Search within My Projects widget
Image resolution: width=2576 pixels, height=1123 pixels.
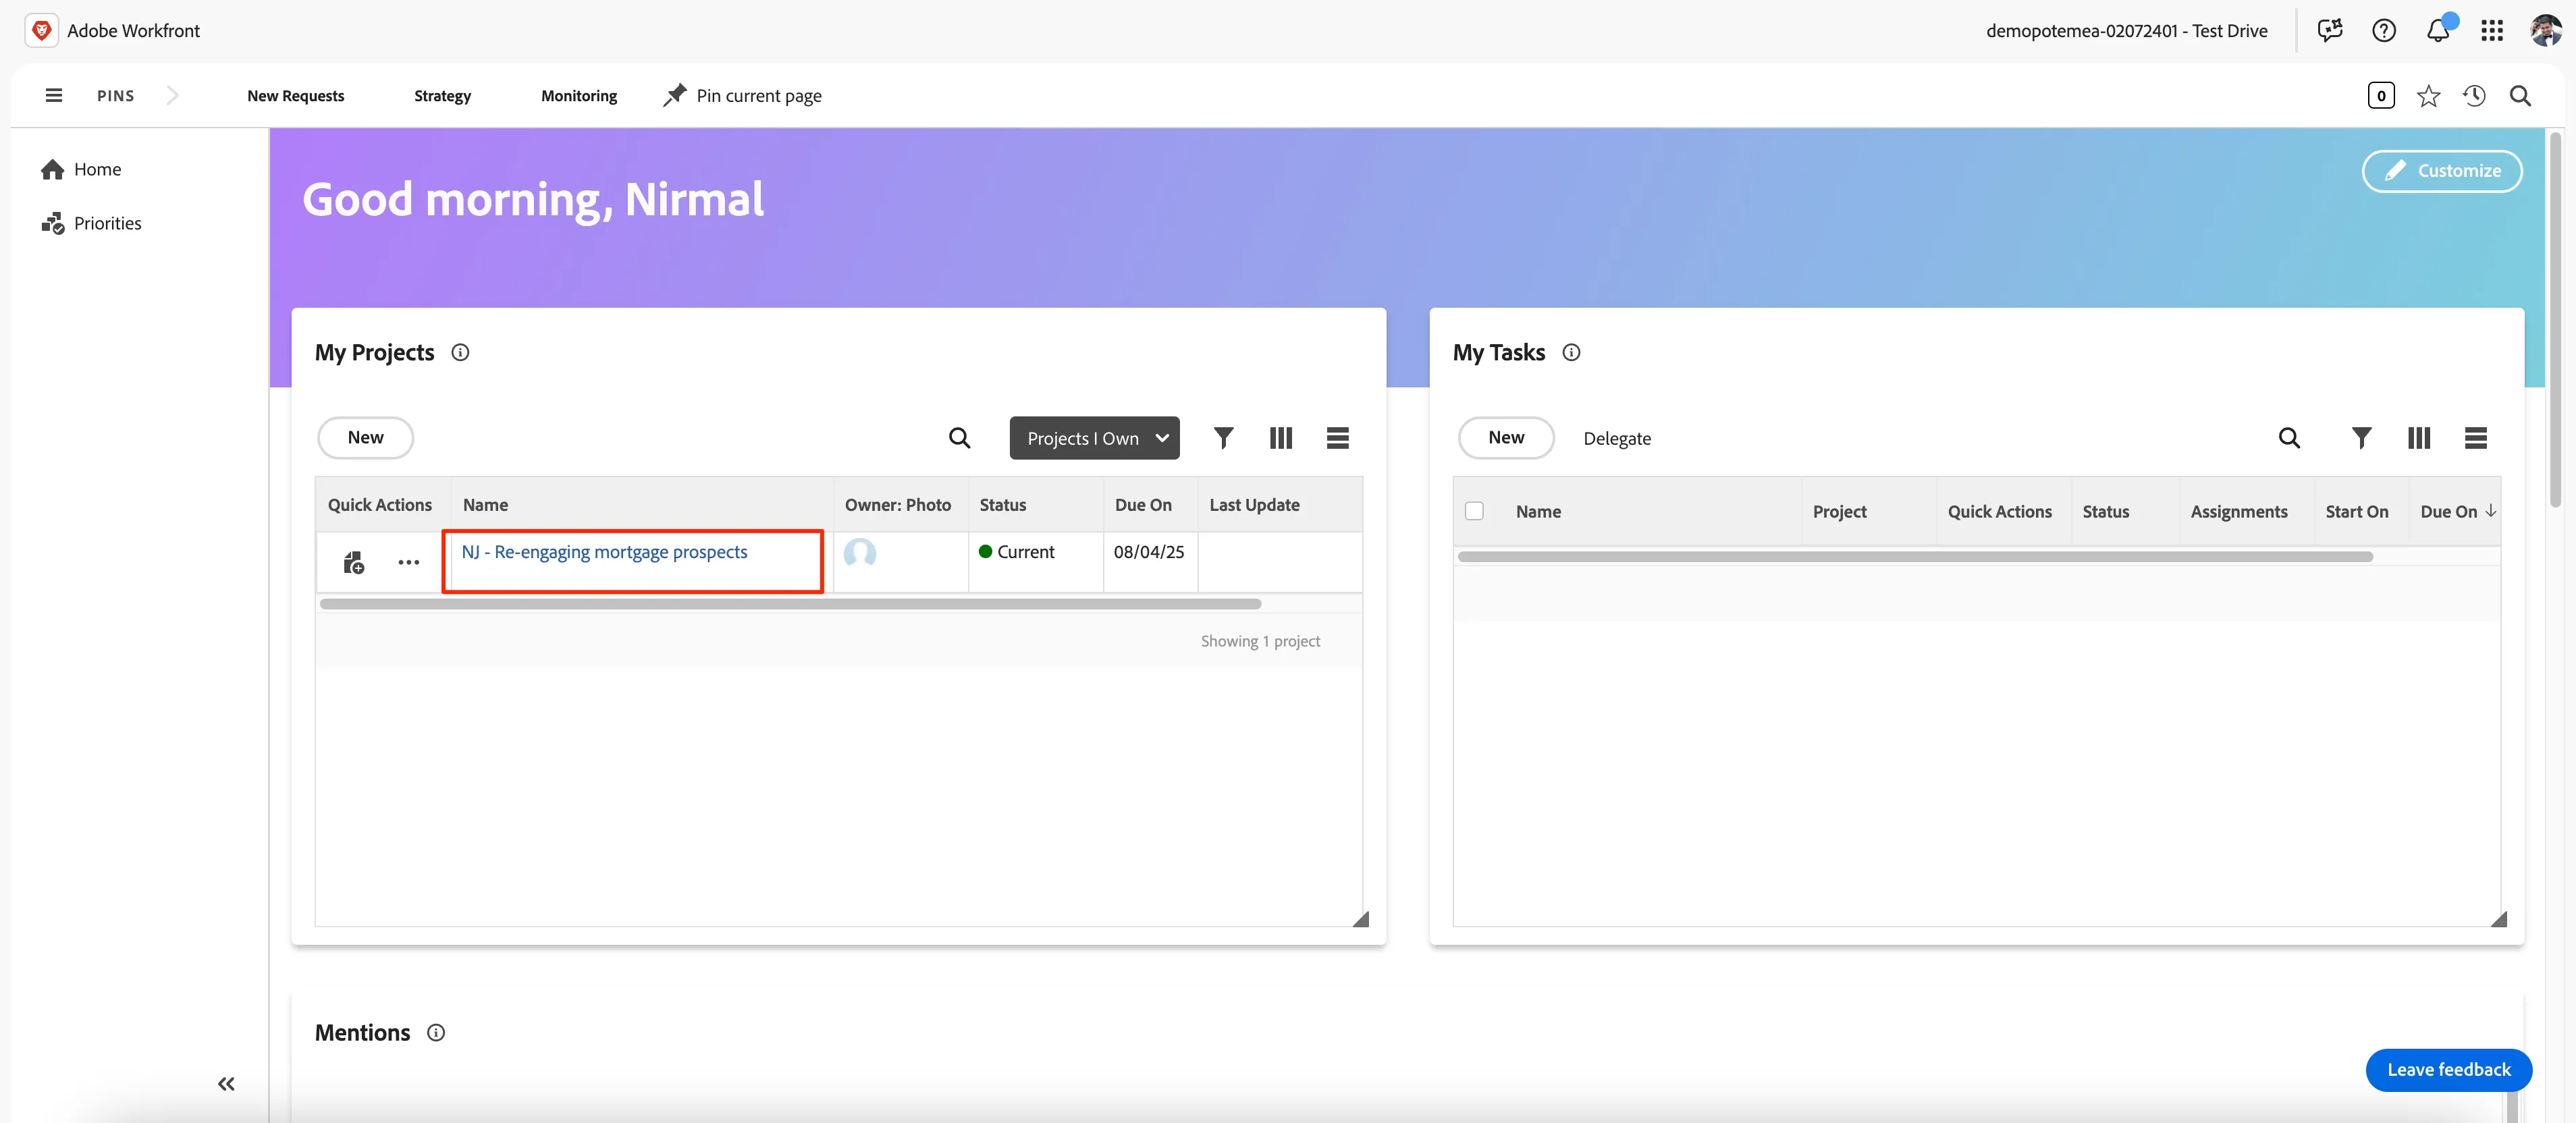tap(959, 438)
